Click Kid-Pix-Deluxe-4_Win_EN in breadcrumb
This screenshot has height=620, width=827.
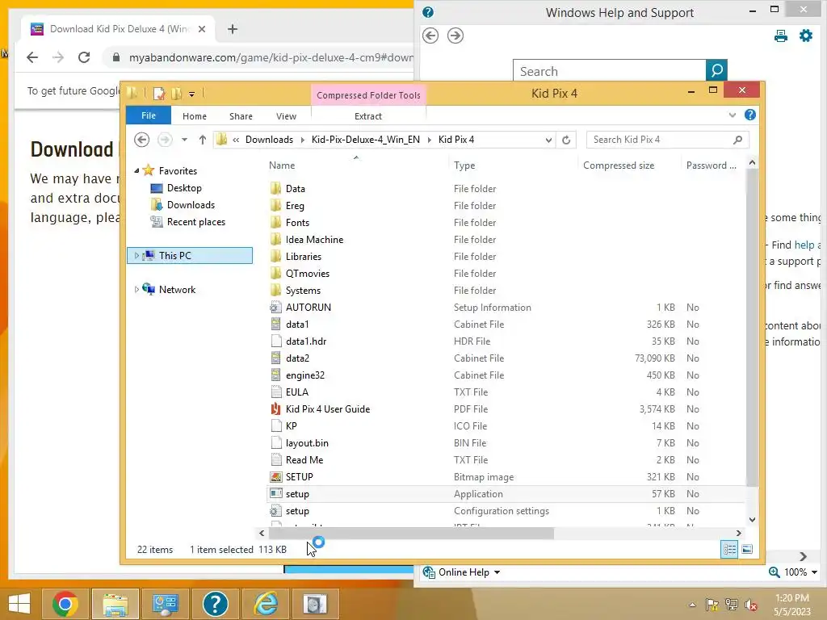coord(366,140)
